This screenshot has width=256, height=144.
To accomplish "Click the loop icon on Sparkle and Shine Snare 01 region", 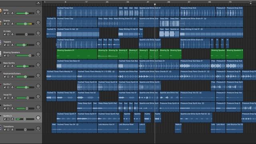I will tap(205, 19).
